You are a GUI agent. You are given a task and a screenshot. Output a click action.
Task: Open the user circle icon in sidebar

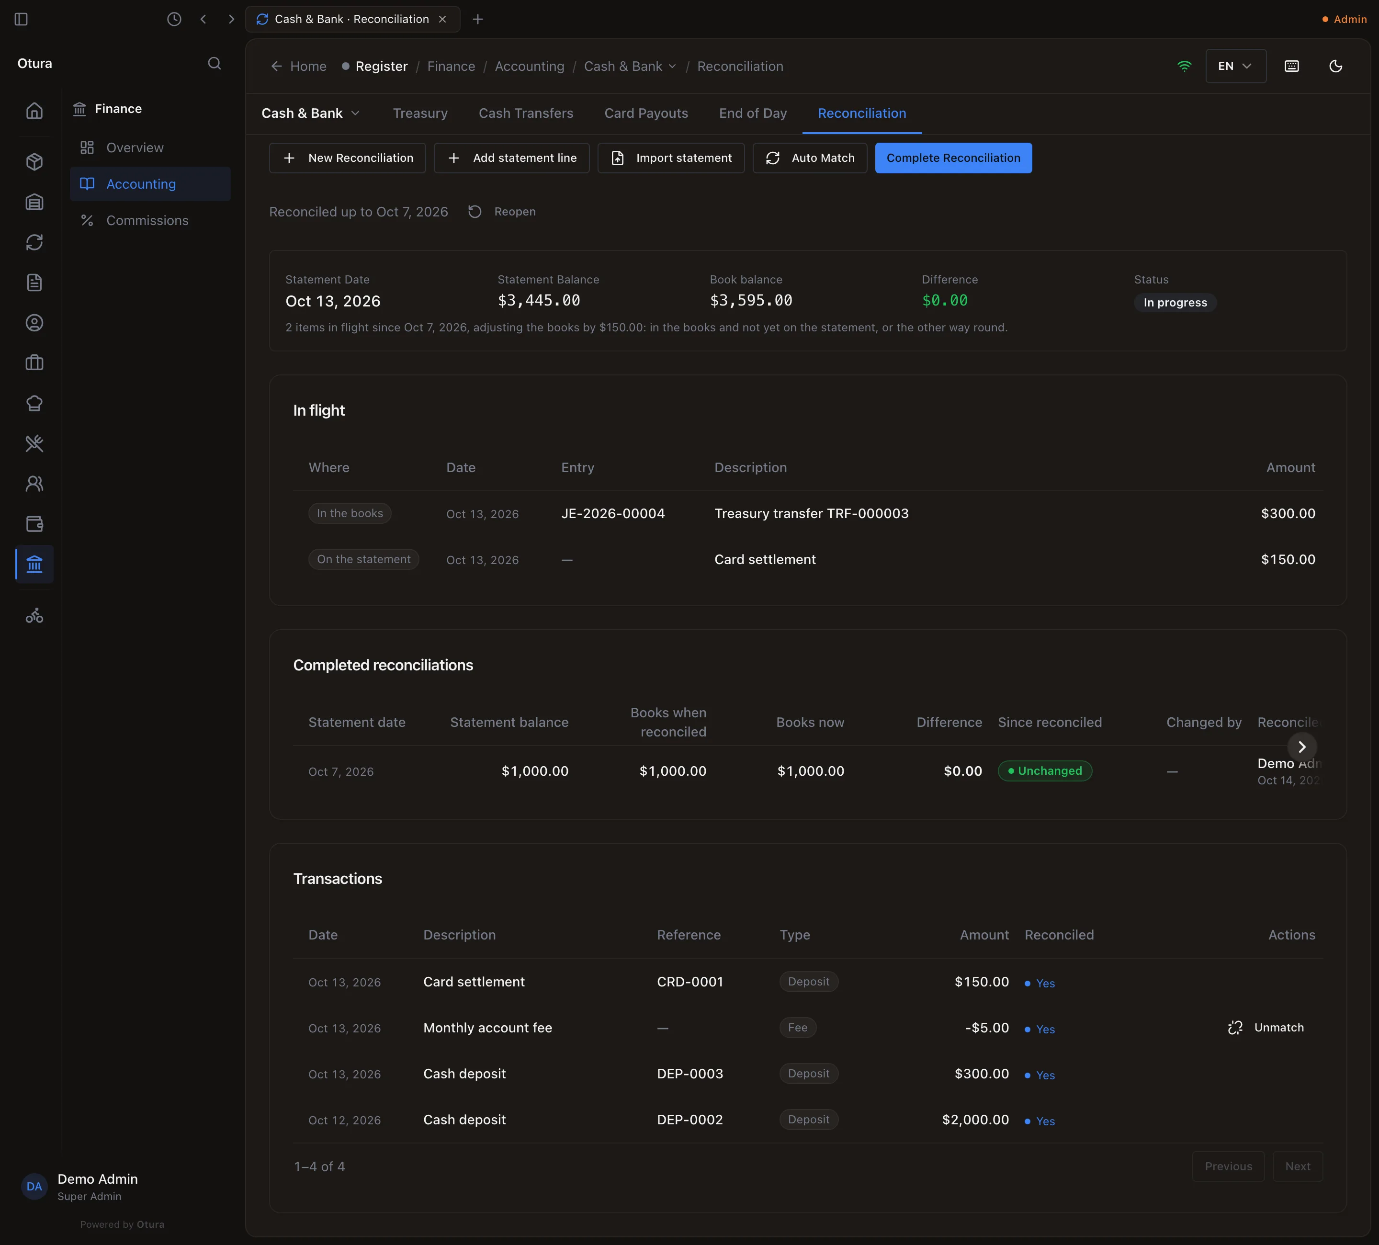[x=34, y=323]
